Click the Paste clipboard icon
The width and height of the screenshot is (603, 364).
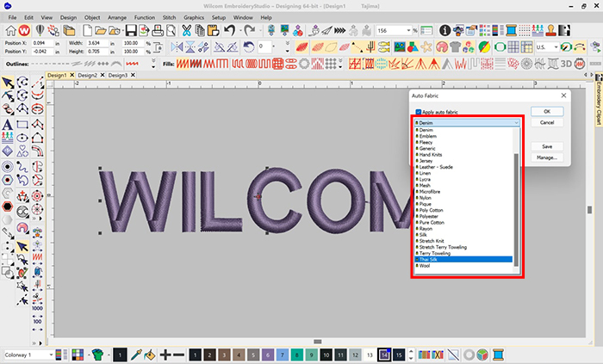click(x=213, y=30)
